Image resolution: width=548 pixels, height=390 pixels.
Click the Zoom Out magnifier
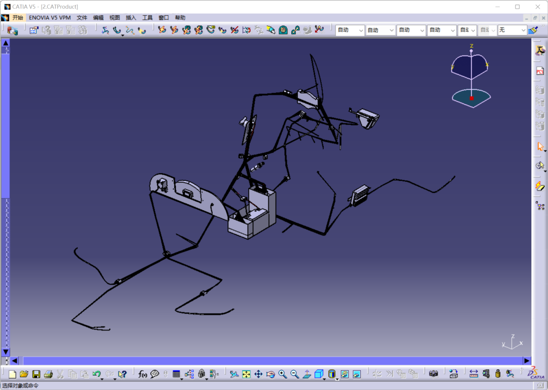click(295, 374)
